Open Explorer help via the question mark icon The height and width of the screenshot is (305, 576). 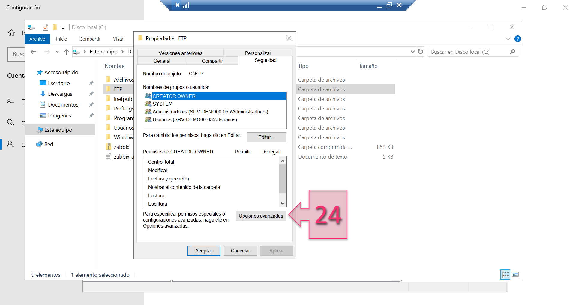(517, 39)
